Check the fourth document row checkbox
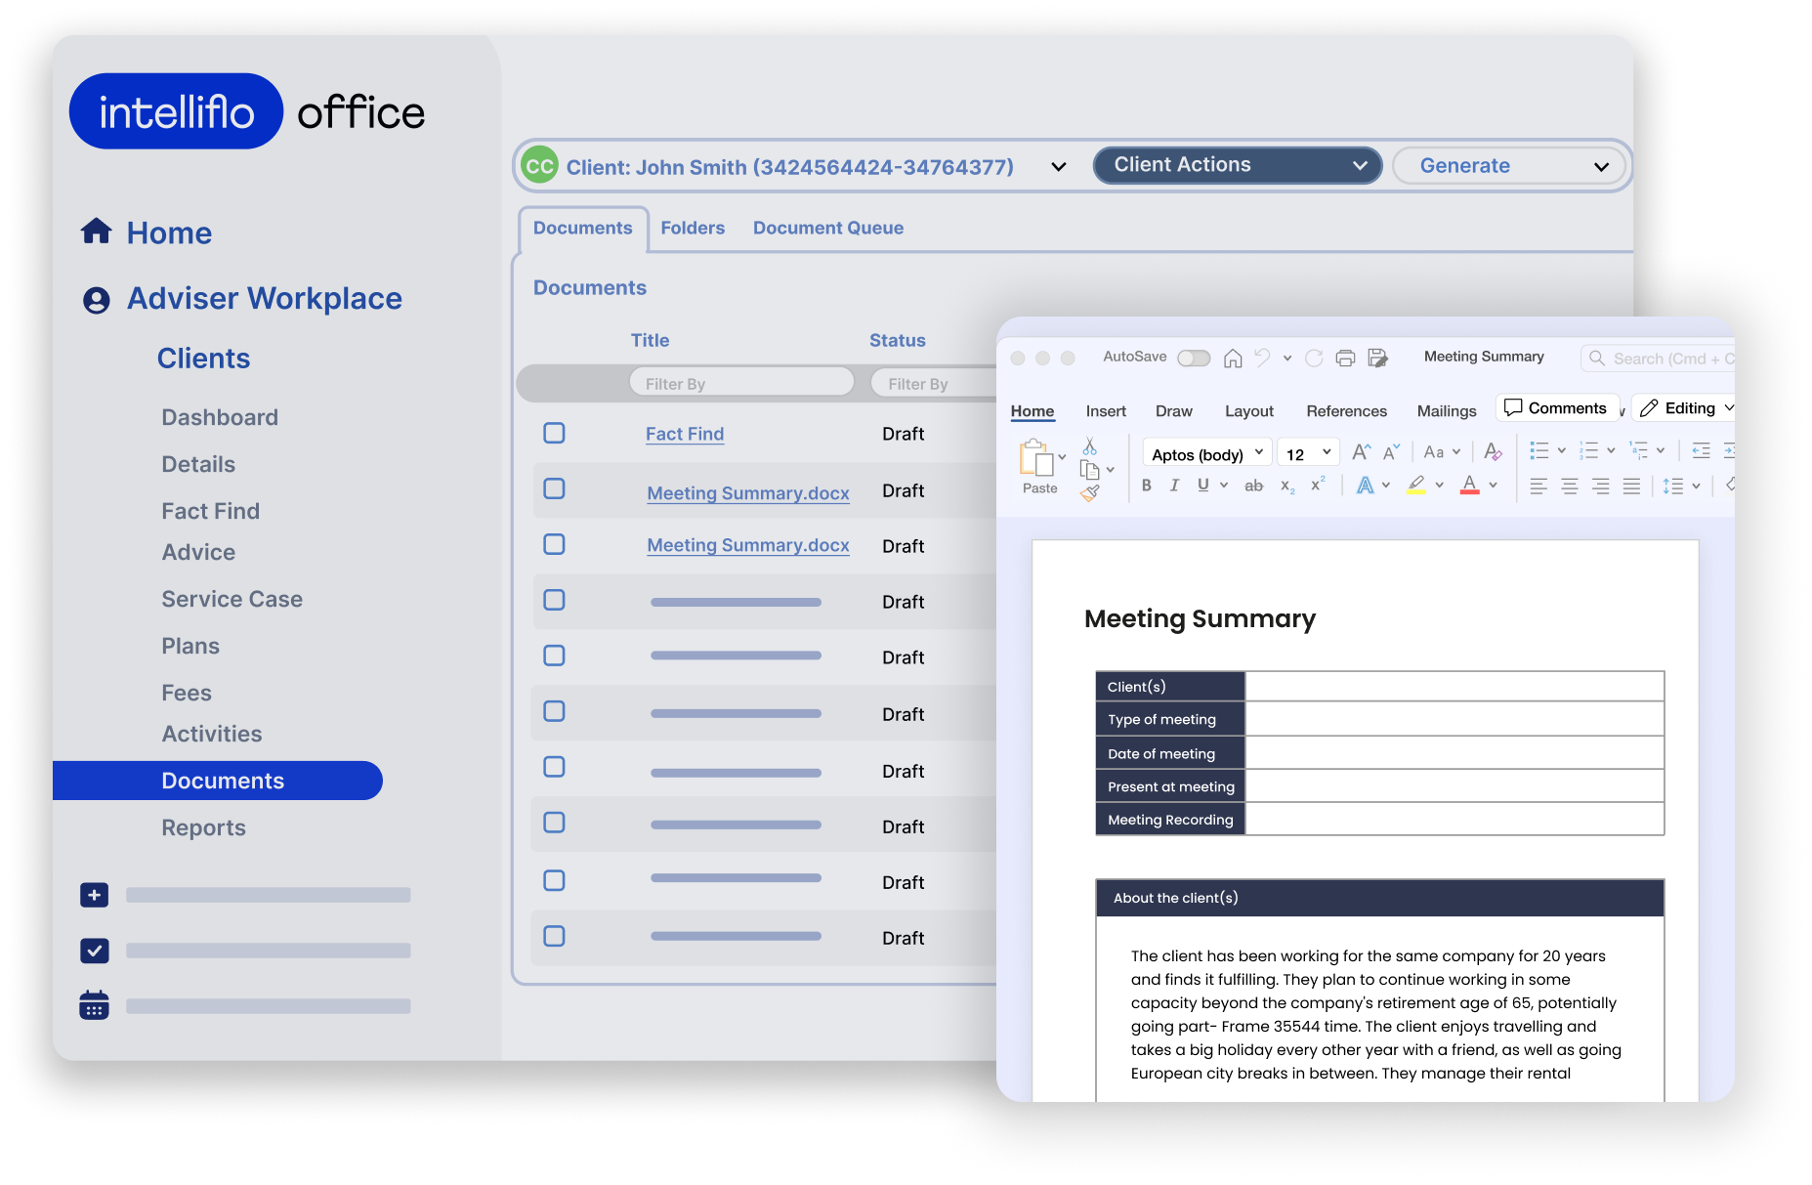The height and width of the screenshot is (1185, 1812). (554, 600)
